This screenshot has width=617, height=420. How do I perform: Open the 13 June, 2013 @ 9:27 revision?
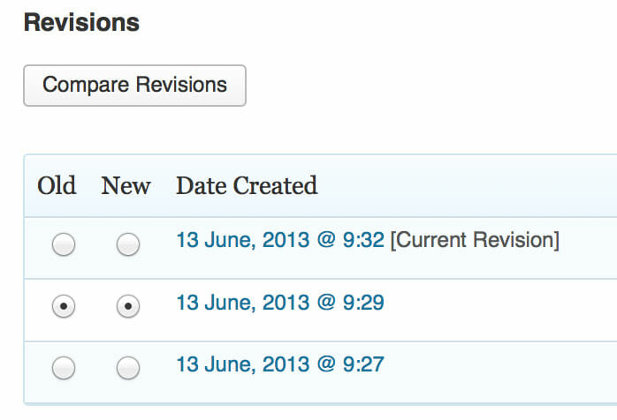pyautogui.click(x=280, y=364)
